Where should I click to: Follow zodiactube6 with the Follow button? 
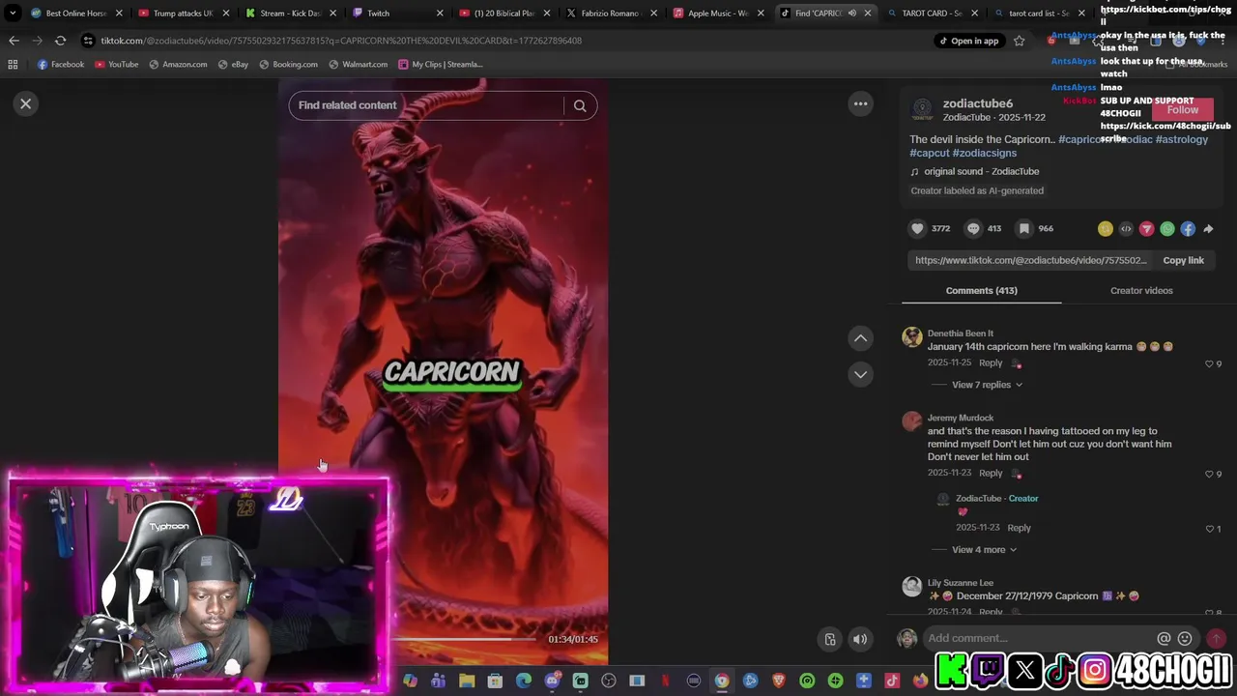click(x=1182, y=109)
